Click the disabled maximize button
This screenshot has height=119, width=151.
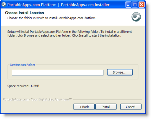click(x=135, y=5)
